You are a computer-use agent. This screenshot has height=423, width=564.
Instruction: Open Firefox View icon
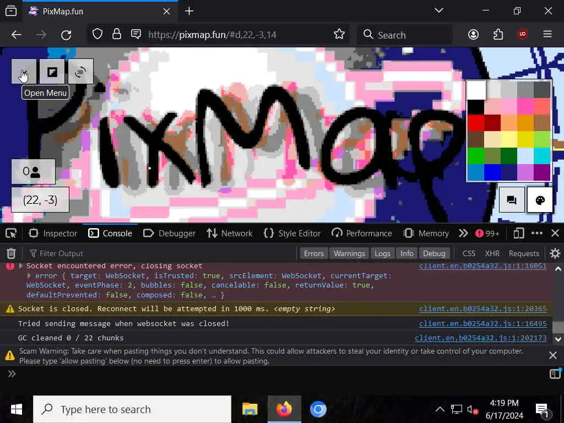(11, 11)
